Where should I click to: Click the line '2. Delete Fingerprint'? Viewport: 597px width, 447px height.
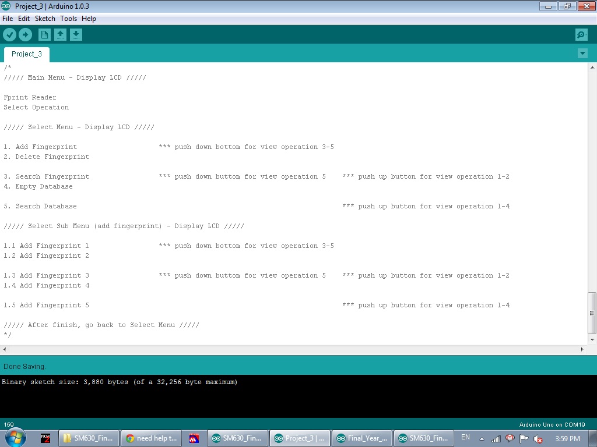tap(47, 157)
